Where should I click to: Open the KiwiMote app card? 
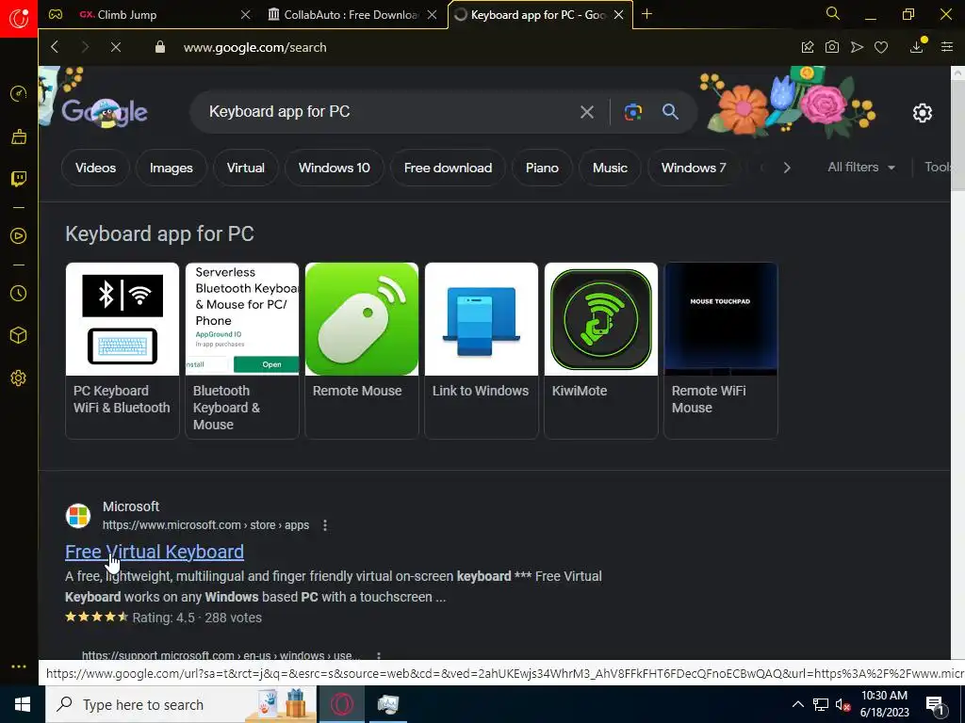[601, 350]
